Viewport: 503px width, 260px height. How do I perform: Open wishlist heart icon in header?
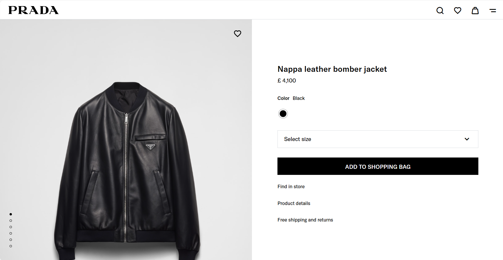tap(457, 11)
